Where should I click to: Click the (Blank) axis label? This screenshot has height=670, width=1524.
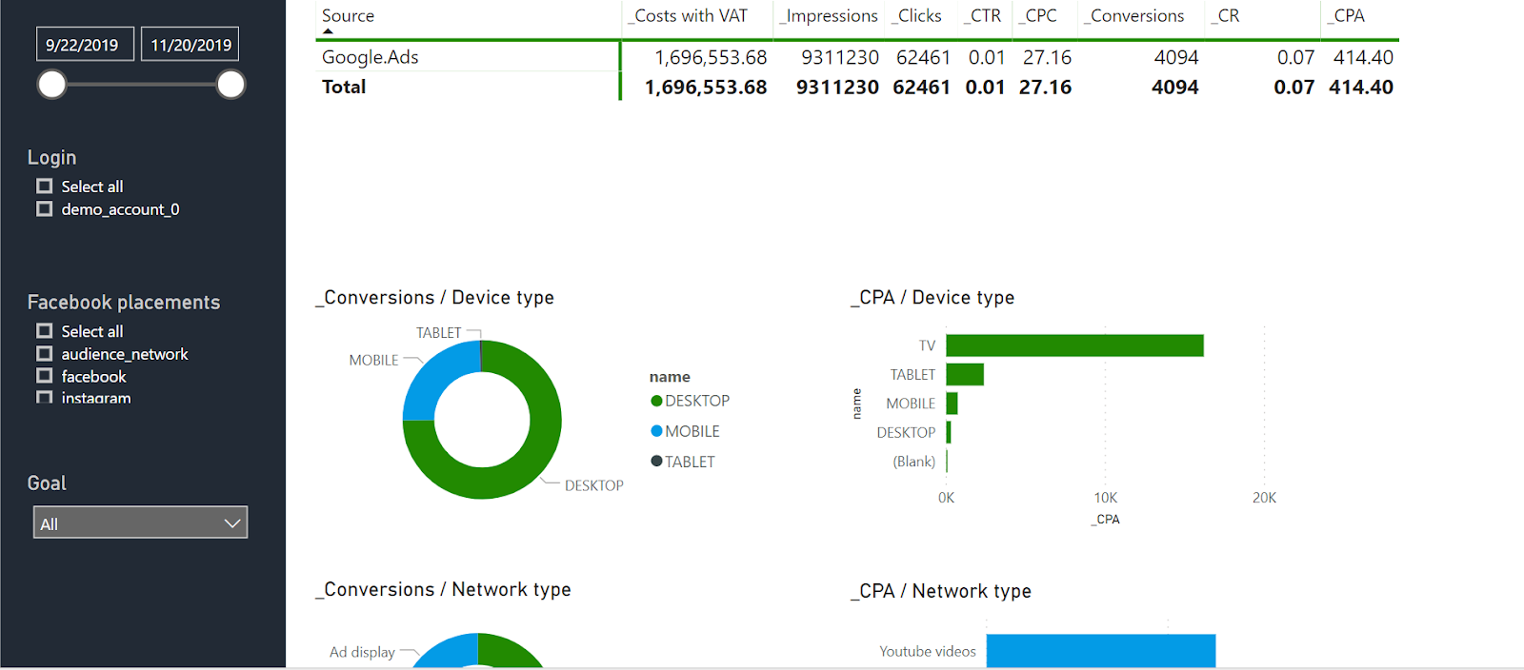[x=913, y=462]
